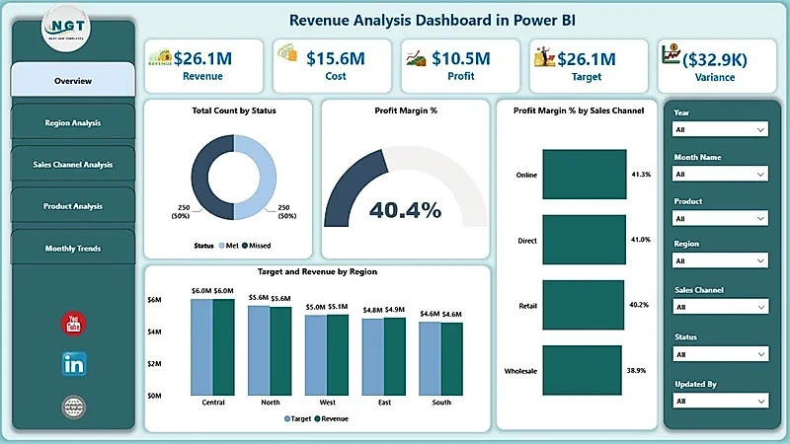This screenshot has height=444, width=790.
Task: Open the website globe icon
Action: click(73, 407)
